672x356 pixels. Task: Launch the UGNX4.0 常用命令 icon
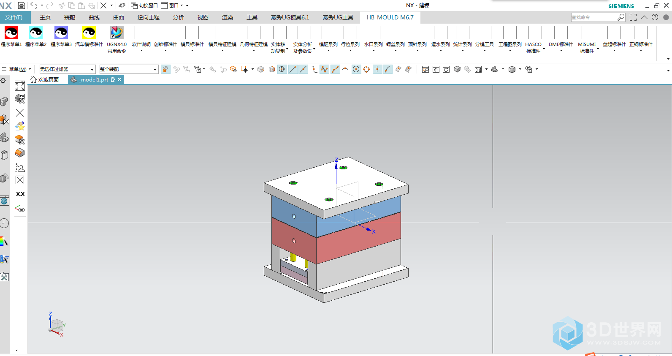click(117, 33)
